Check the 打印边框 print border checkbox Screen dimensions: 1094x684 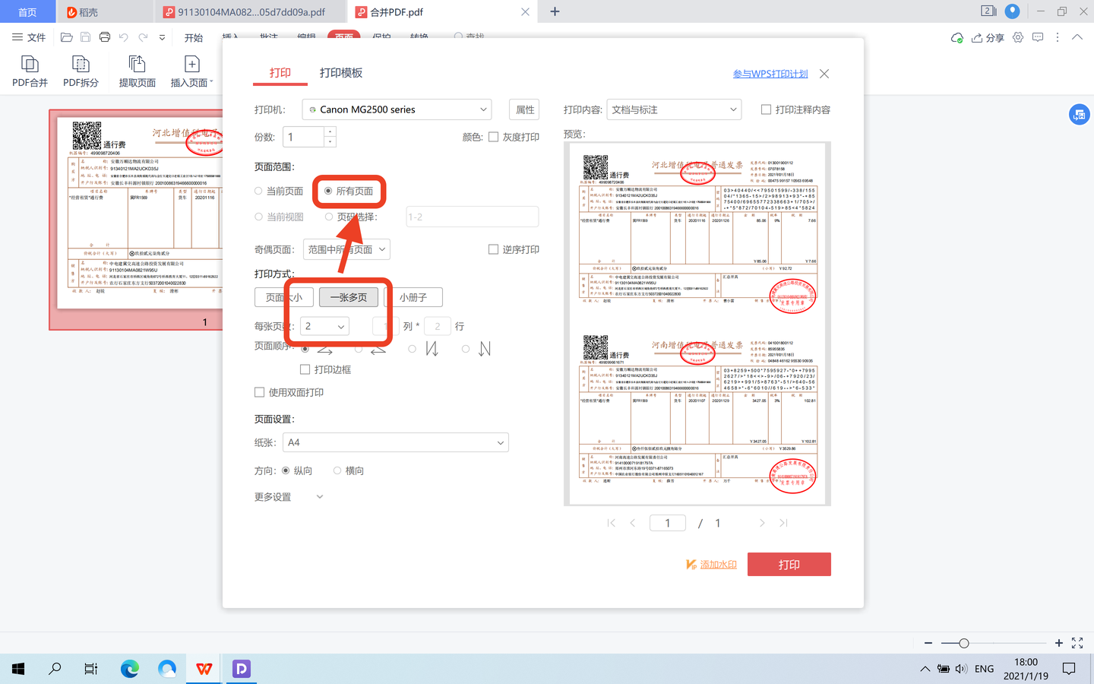point(305,369)
